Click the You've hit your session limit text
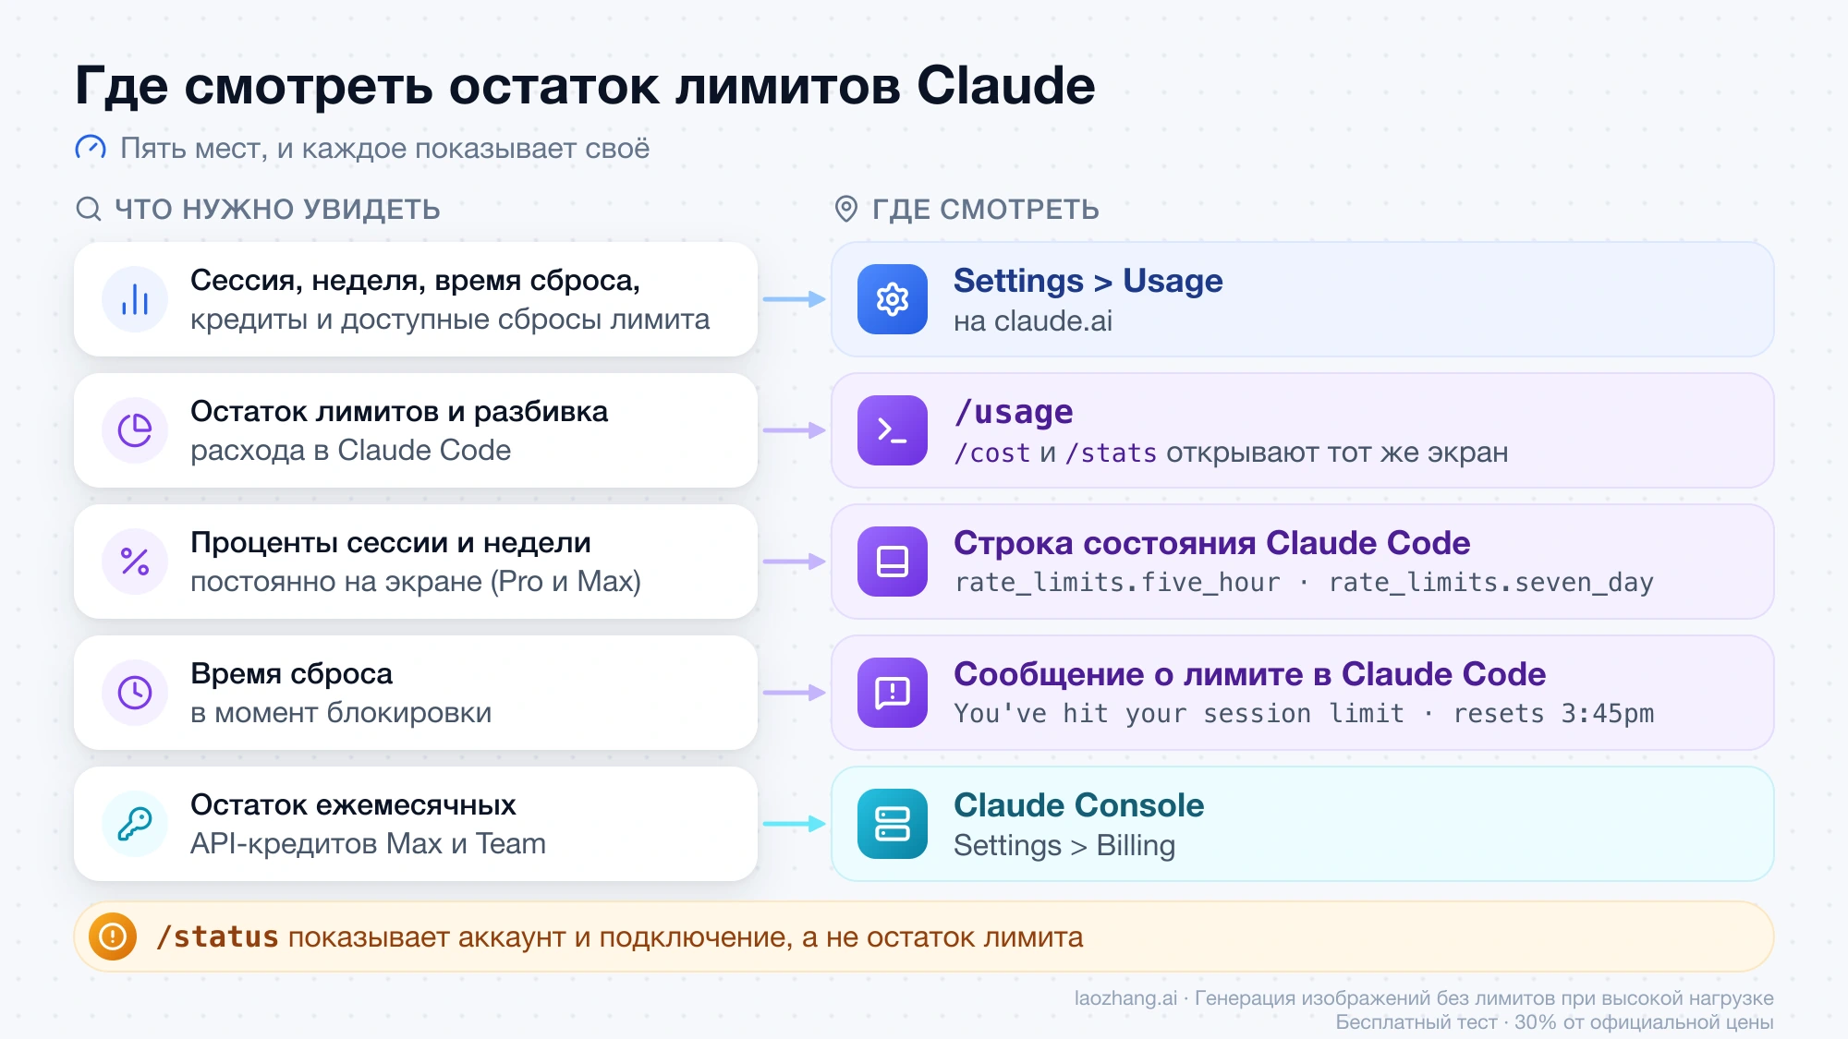The height and width of the screenshot is (1039, 1848). click(1179, 714)
